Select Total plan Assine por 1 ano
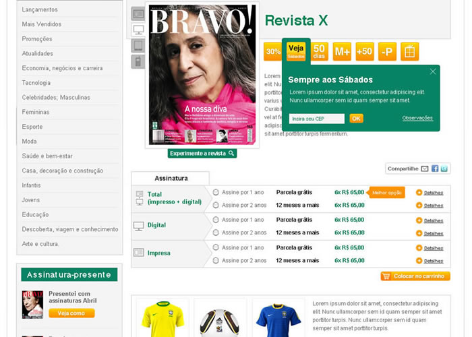The height and width of the screenshot is (337, 472). pos(216,192)
